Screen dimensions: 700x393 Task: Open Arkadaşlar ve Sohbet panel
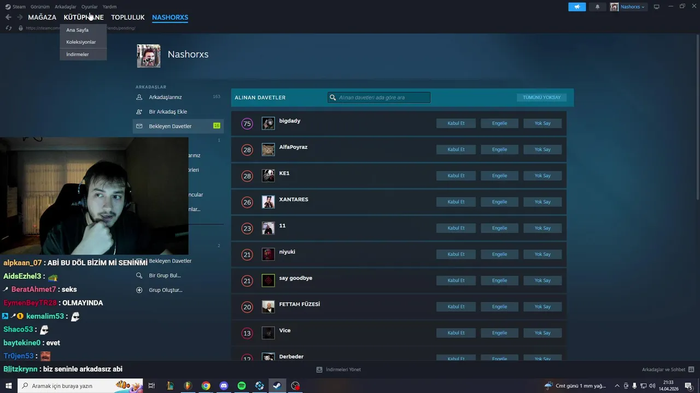pyautogui.click(x=668, y=370)
